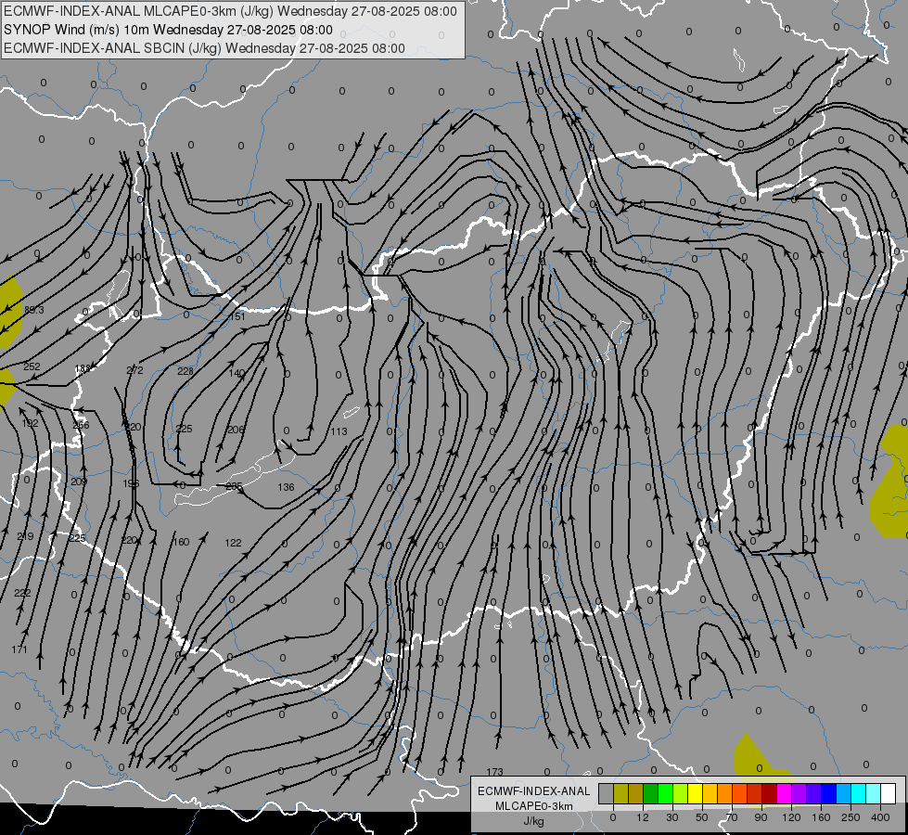Pick the purple legend swatch
Screen dimensions: 908x835
coord(799,793)
